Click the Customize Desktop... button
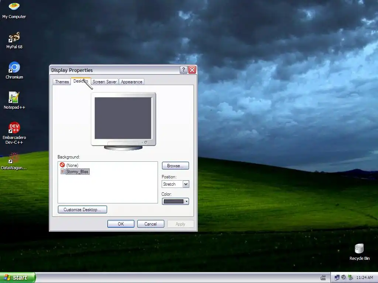The width and height of the screenshot is (378, 283). point(82,209)
